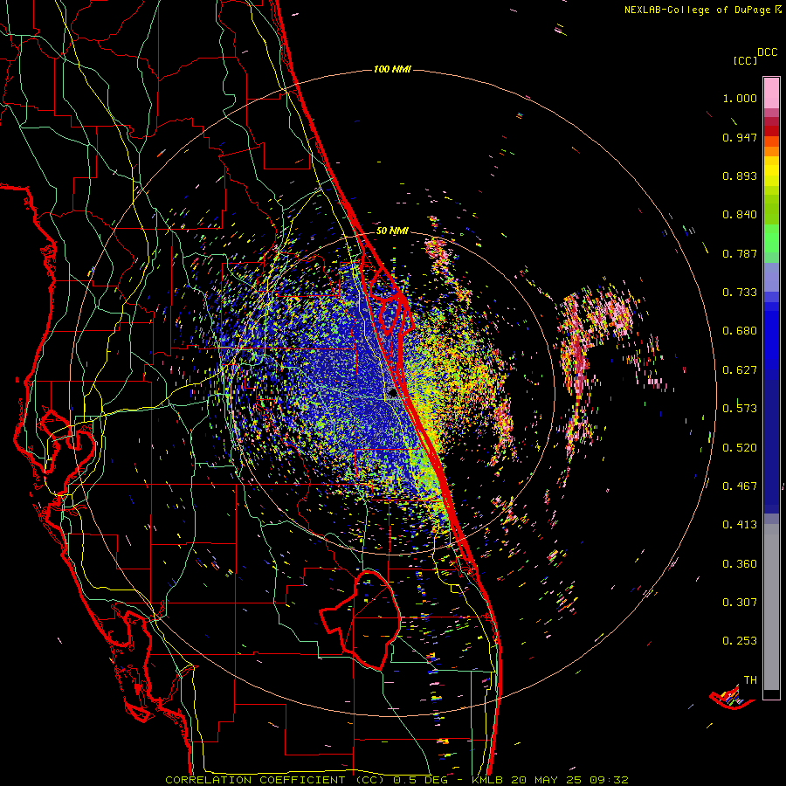Viewport: 786px width, 786px height.
Task: Click the 0.893 legend value
Action: (740, 176)
